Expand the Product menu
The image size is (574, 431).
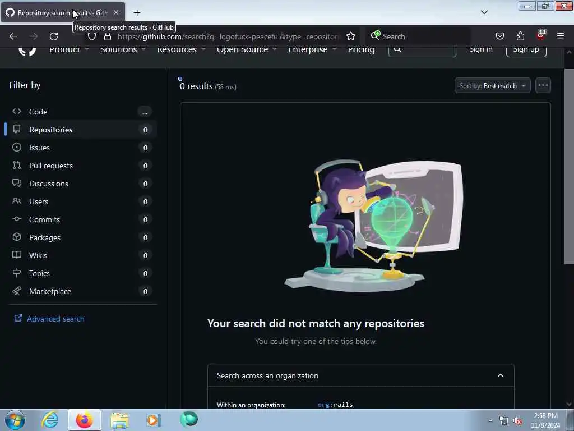(x=69, y=50)
